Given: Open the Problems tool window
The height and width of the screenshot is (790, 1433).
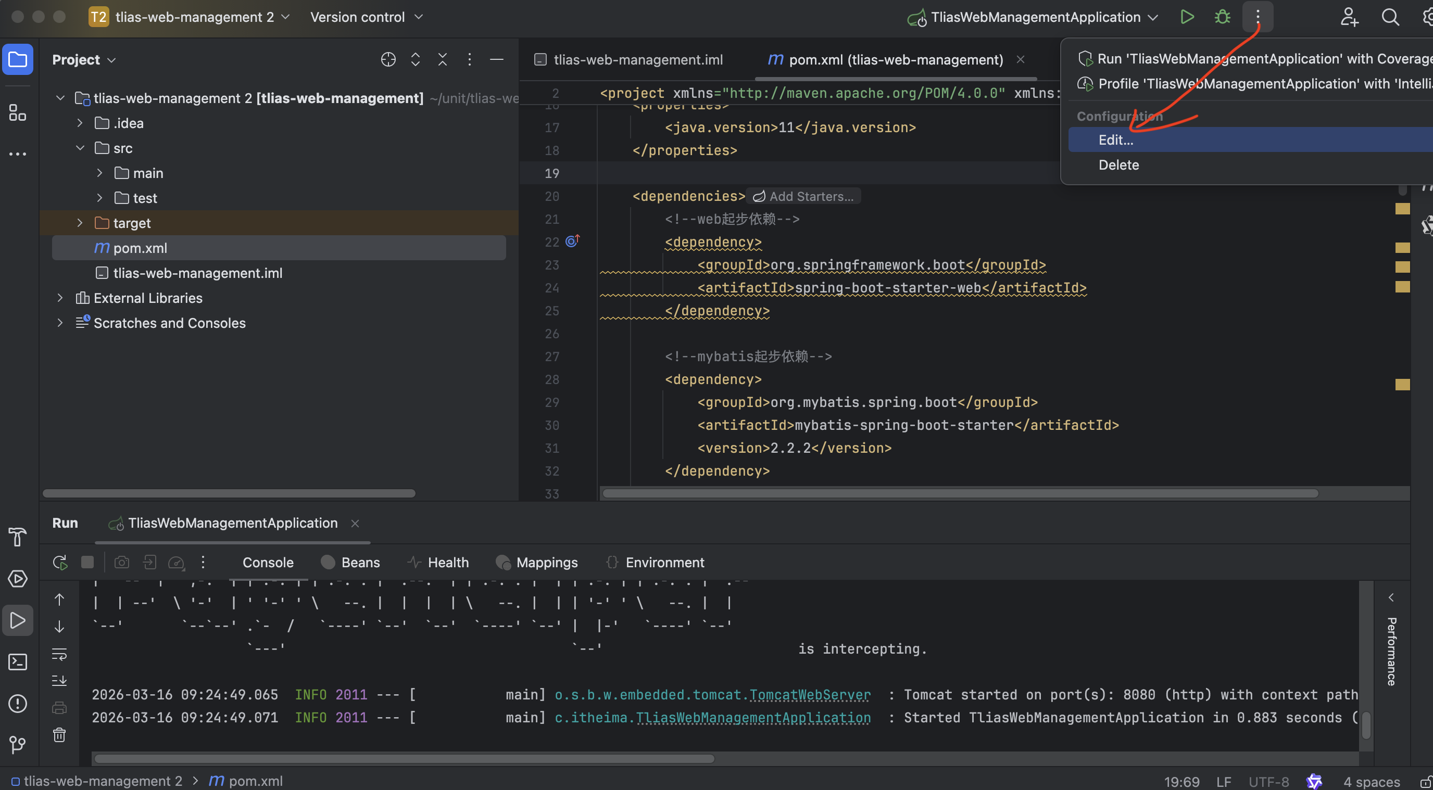Looking at the screenshot, I should point(18,703).
